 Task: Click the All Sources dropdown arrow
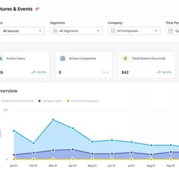coord(40,31)
